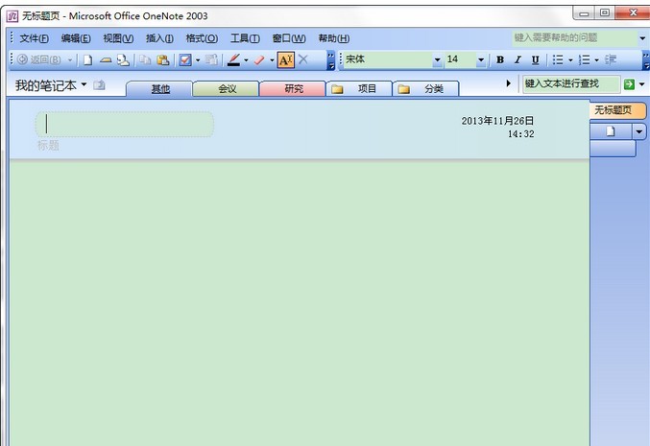Viewport: 650px width, 446px height.
Task: Click the grayed Outlook task icon
Action: [x=211, y=60]
